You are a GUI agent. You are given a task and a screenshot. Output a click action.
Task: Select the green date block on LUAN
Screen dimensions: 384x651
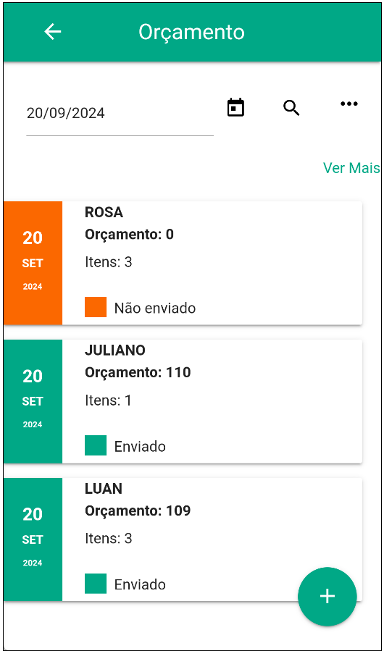coord(33,539)
